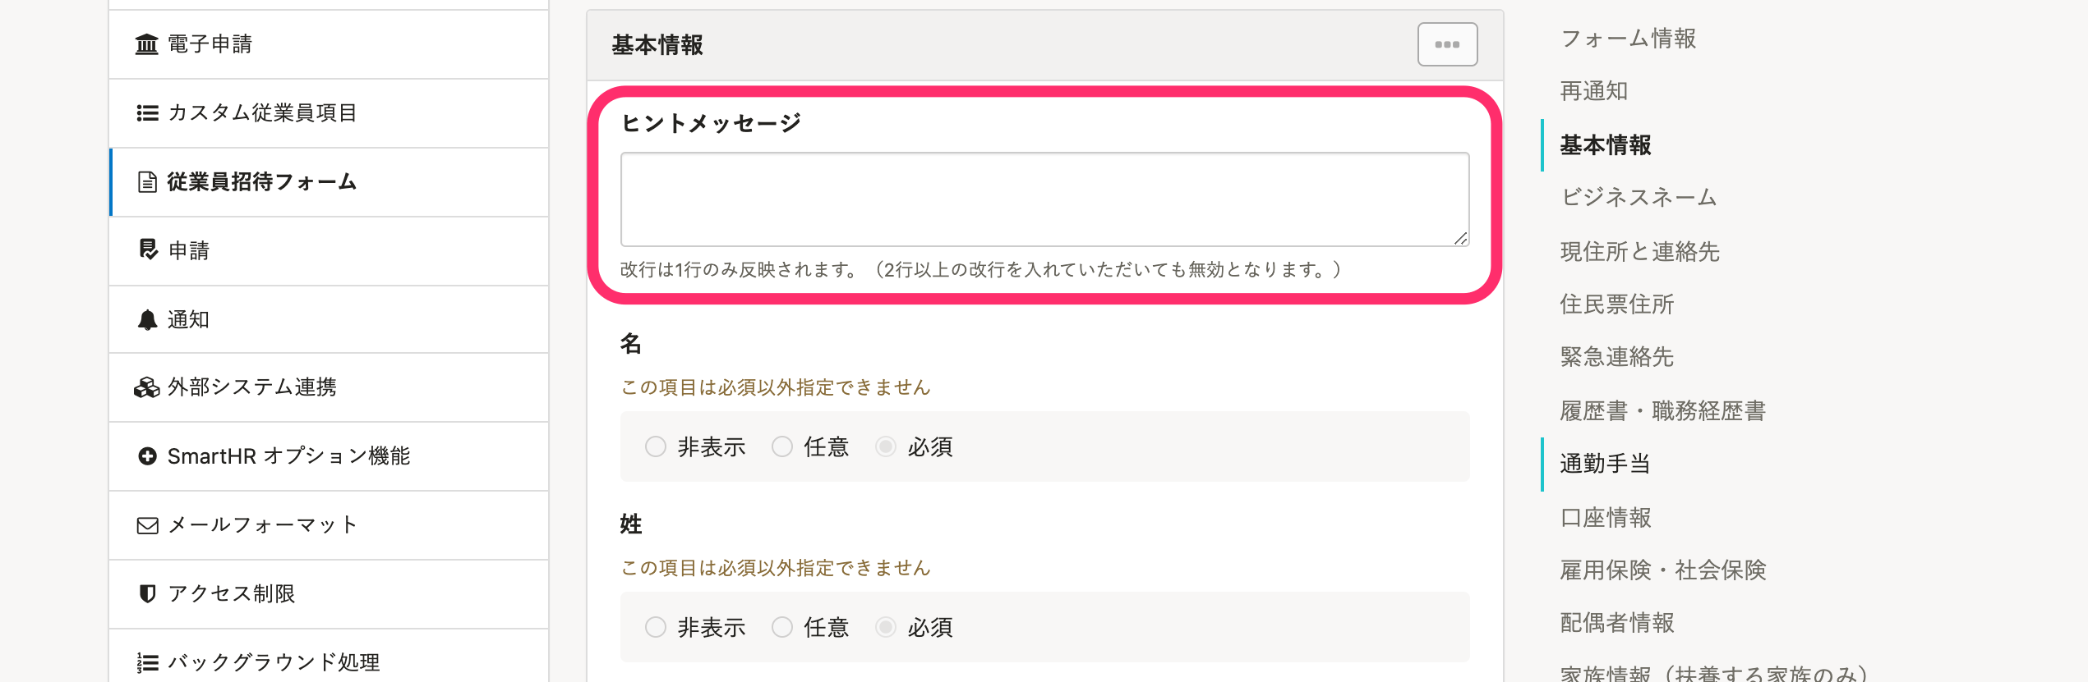Click the bank icon beside 電子申請
Viewport: 2088px width, 682px height.
point(147,44)
